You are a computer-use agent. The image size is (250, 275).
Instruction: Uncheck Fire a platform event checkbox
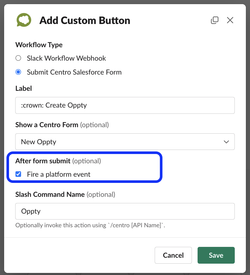(x=18, y=174)
